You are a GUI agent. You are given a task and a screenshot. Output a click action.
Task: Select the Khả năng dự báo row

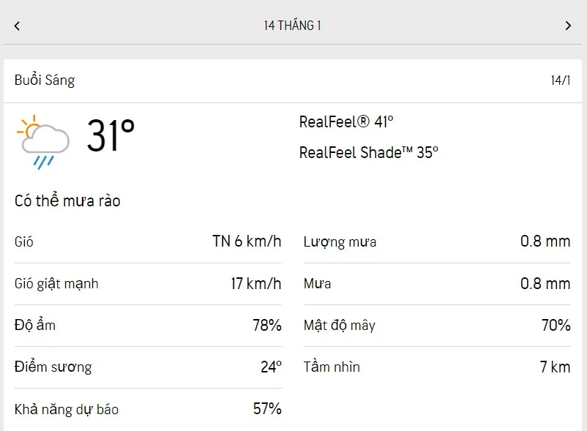pos(147,409)
